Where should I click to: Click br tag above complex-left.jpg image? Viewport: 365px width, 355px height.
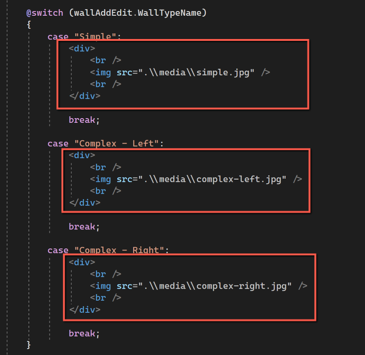(x=106, y=167)
